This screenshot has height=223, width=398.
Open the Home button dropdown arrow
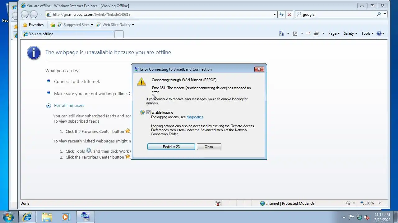point(288,33)
